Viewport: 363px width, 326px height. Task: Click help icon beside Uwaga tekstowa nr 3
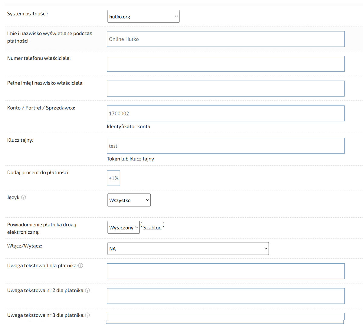(x=87, y=315)
